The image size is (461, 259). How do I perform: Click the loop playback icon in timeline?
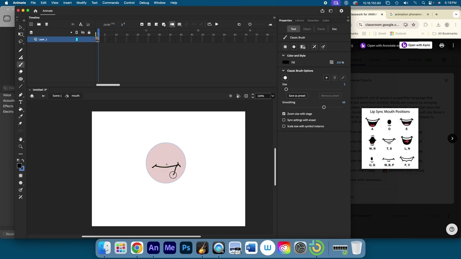point(209,24)
